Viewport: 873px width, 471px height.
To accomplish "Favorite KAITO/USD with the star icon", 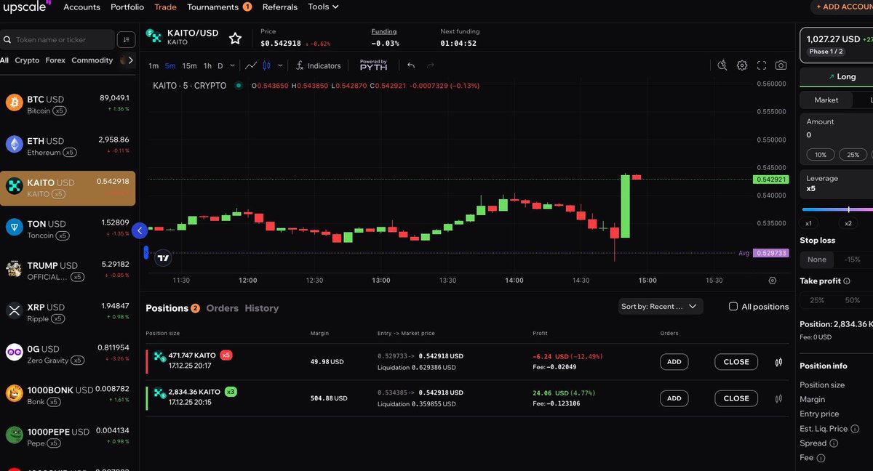I will coord(235,39).
